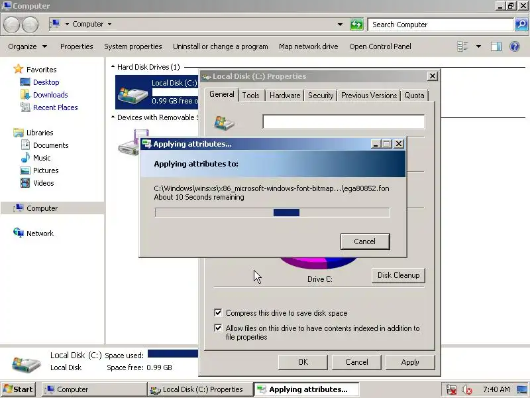Uncheck Allow files on this drive indexed
The width and height of the screenshot is (530, 398).
(219, 328)
